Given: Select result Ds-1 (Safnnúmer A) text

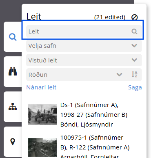Looking at the screenshot, I should pyautogui.click(x=89, y=105).
